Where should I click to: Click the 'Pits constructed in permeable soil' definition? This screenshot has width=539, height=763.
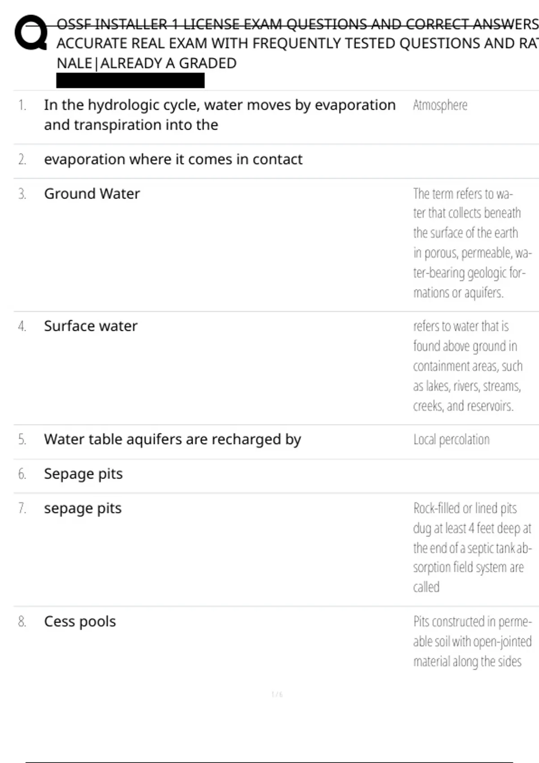(472, 641)
